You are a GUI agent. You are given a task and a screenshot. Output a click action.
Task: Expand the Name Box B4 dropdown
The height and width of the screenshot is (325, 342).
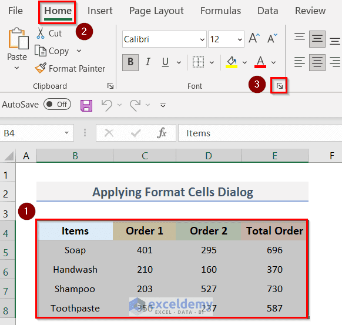point(67,133)
